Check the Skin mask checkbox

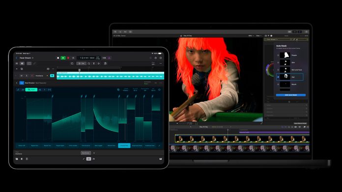coord(278,62)
